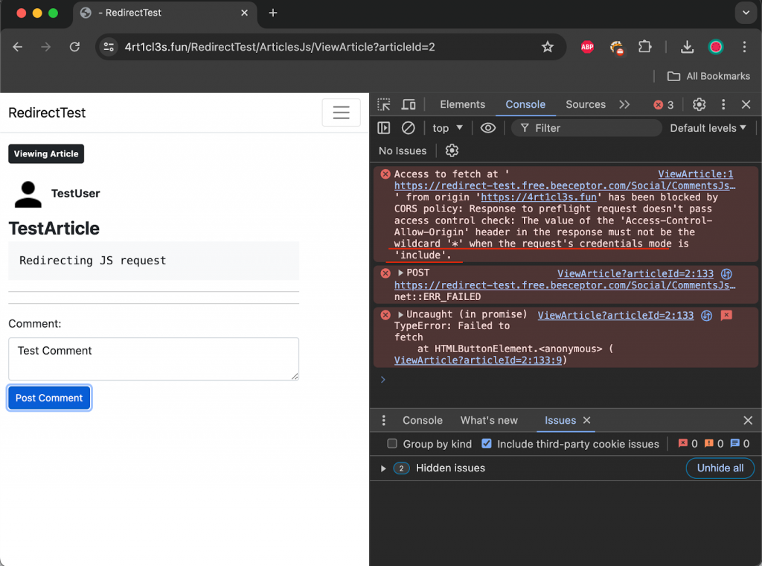
Task: Open DevTools settings gear
Action: click(x=699, y=104)
